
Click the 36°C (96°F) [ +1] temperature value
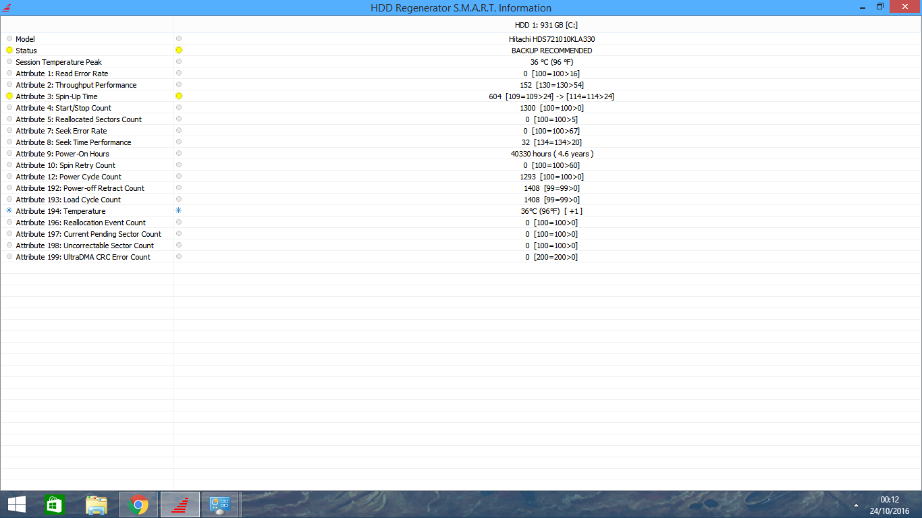[x=551, y=211]
